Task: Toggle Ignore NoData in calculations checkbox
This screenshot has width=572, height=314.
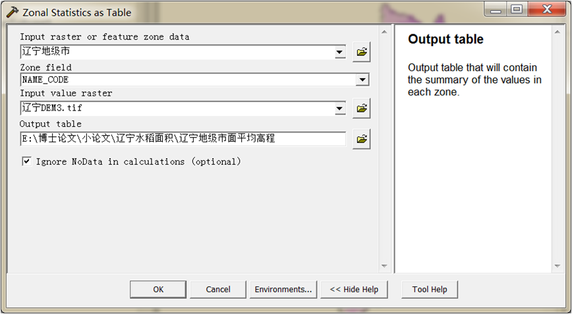Action: coord(27,161)
